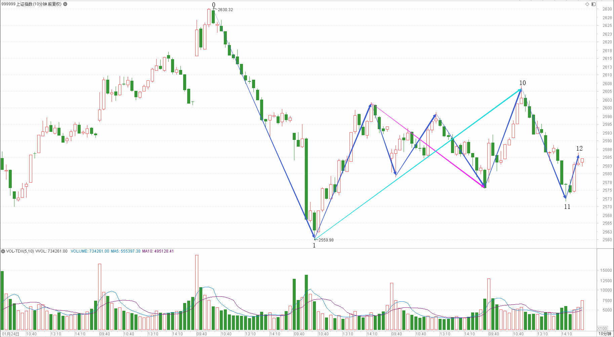Image resolution: width=614 pixels, height=337 pixels.
Task: Click the X100 volume scale label
Action: (602, 328)
